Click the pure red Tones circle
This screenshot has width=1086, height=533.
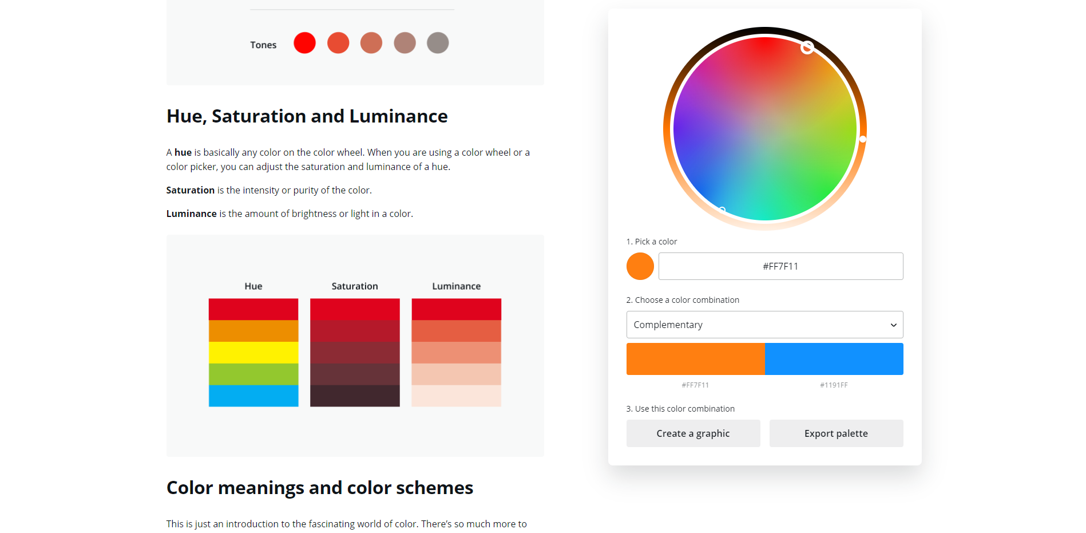click(304, 43)
